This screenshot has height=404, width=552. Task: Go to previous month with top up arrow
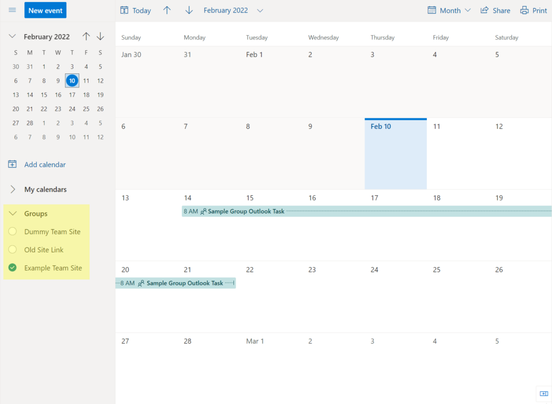tap(167, 10)
